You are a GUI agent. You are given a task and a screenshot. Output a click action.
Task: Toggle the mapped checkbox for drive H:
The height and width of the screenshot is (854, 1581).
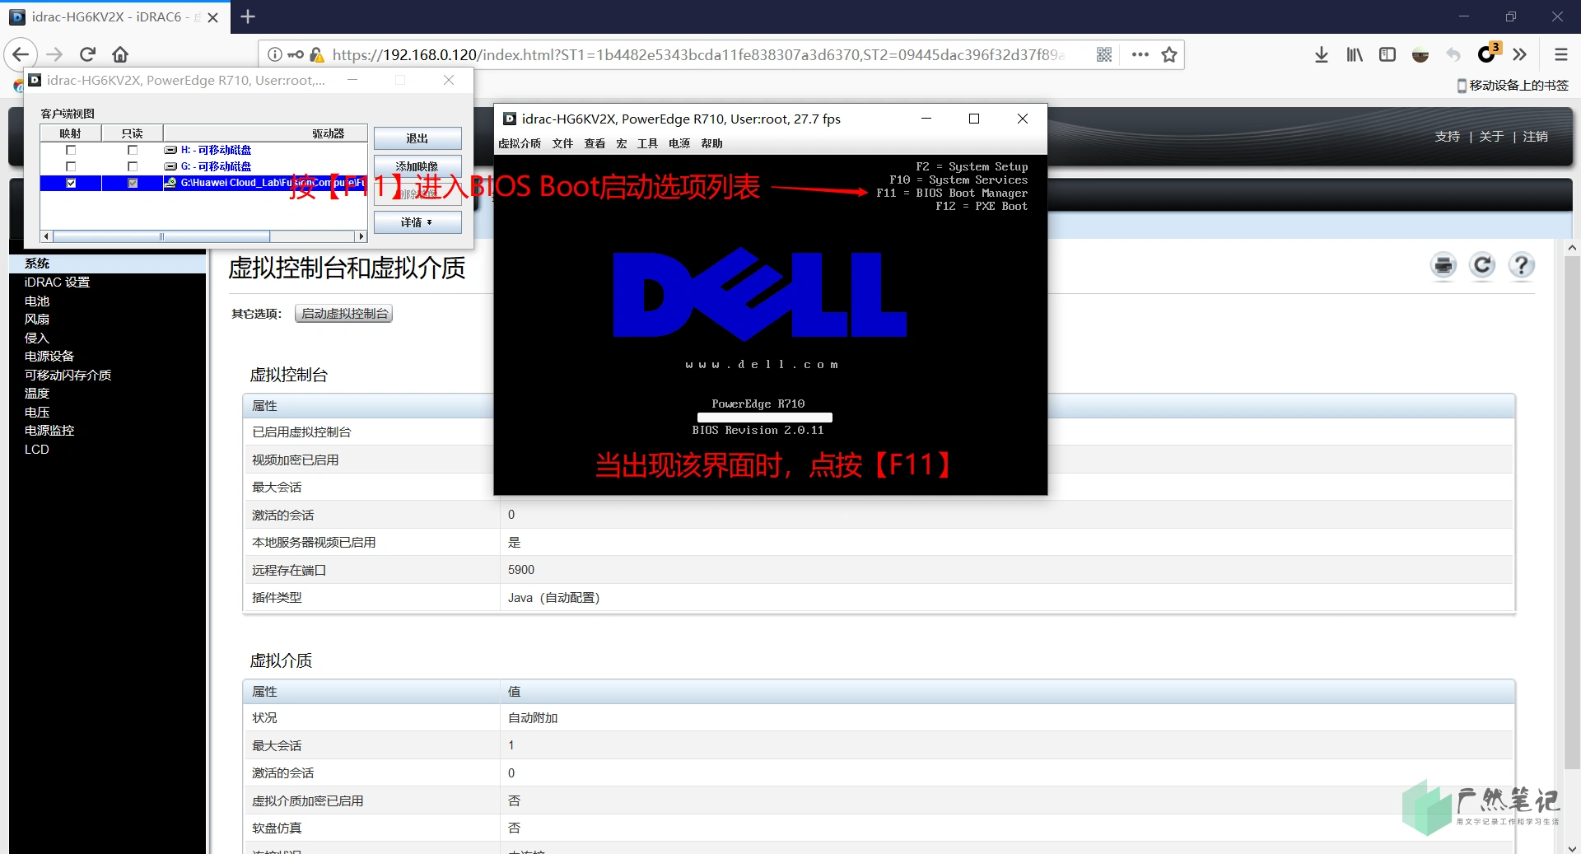click(71, 150)
